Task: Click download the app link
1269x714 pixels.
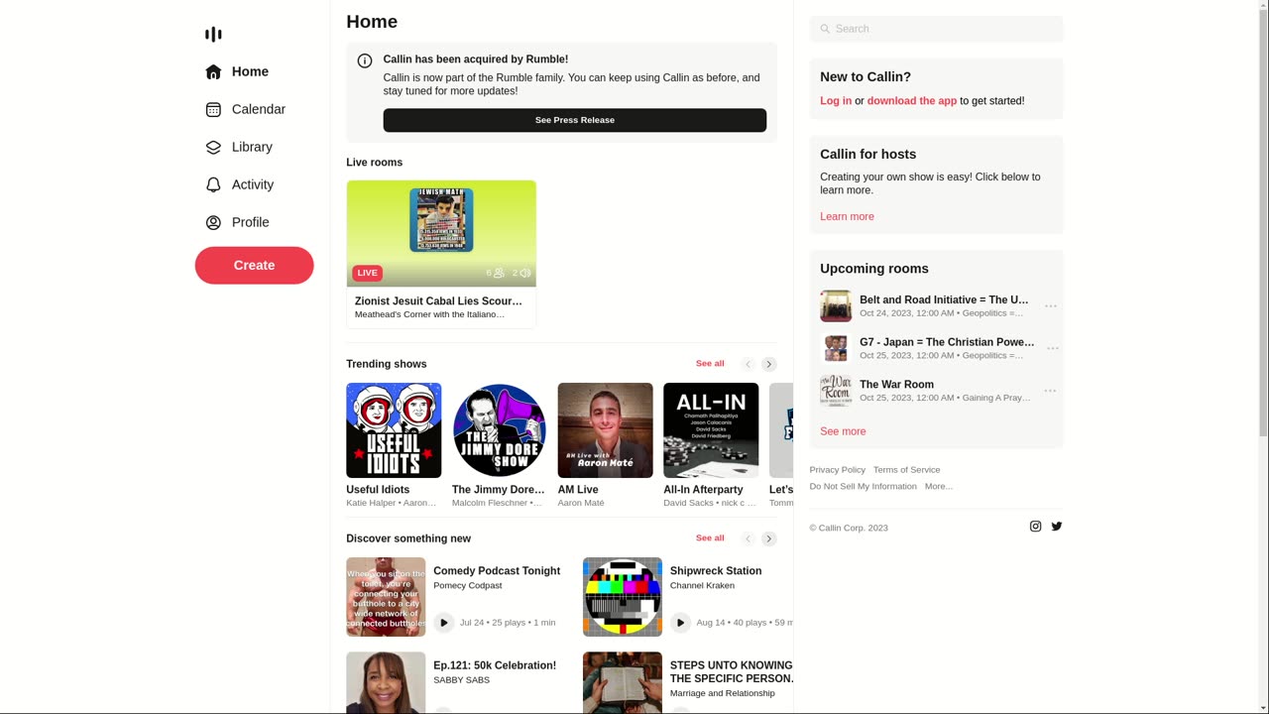Action: coord(912,101)
